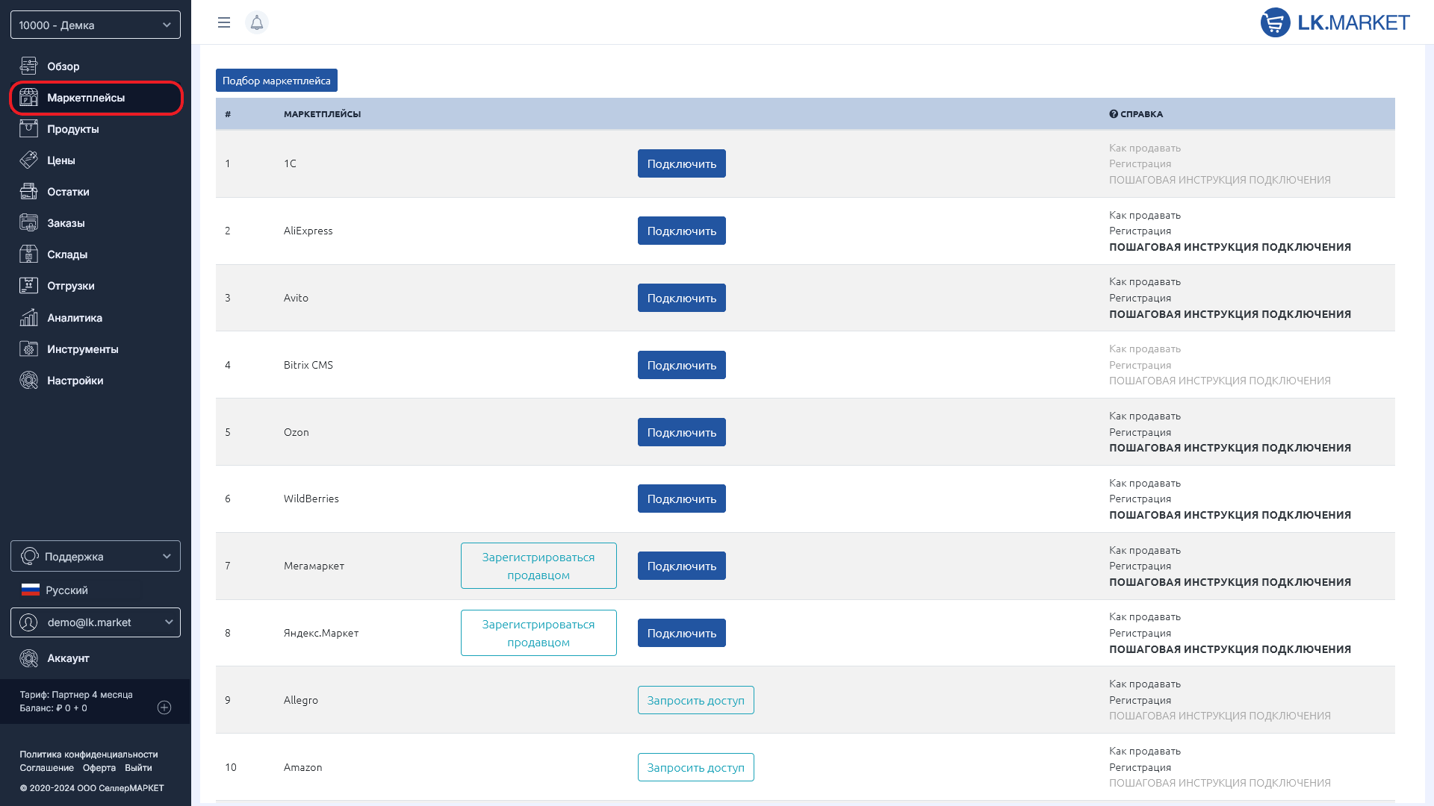Click the Аккаунт gear icon
Screen dimensions: 1434x806
(28, 657)
